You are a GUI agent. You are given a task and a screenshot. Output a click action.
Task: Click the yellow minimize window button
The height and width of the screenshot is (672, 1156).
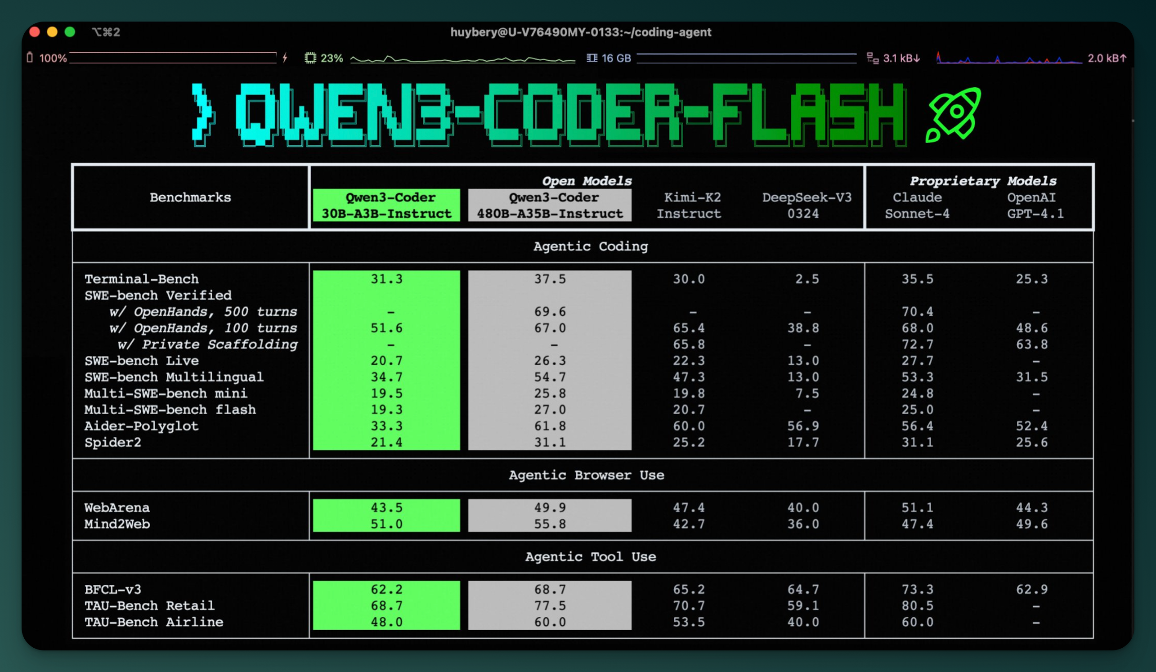pyautogui.click(x=52, y=32)
